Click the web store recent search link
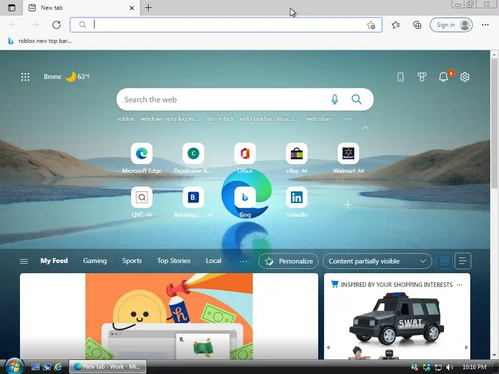Image resolution: width=499 pixels, height=374 pixels. [319, 119]
